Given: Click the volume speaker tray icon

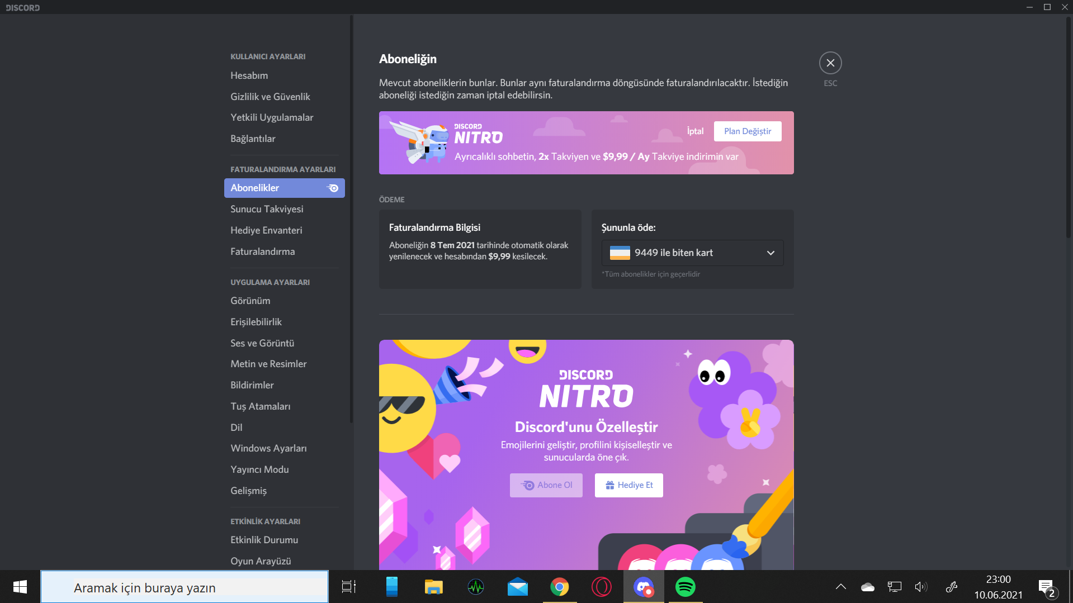Looking at the screenshot, I should (x=921, y=587).
